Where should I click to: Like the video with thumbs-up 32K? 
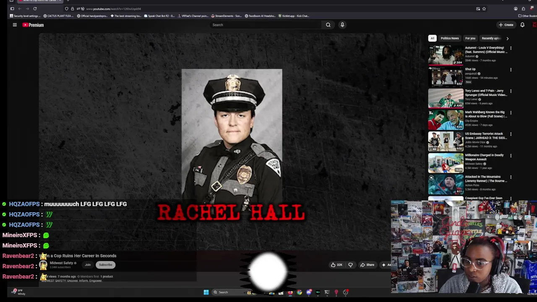(336, 265)
